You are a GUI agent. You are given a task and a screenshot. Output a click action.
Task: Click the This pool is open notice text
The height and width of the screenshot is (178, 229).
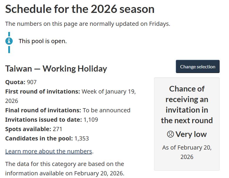[43, 41]
